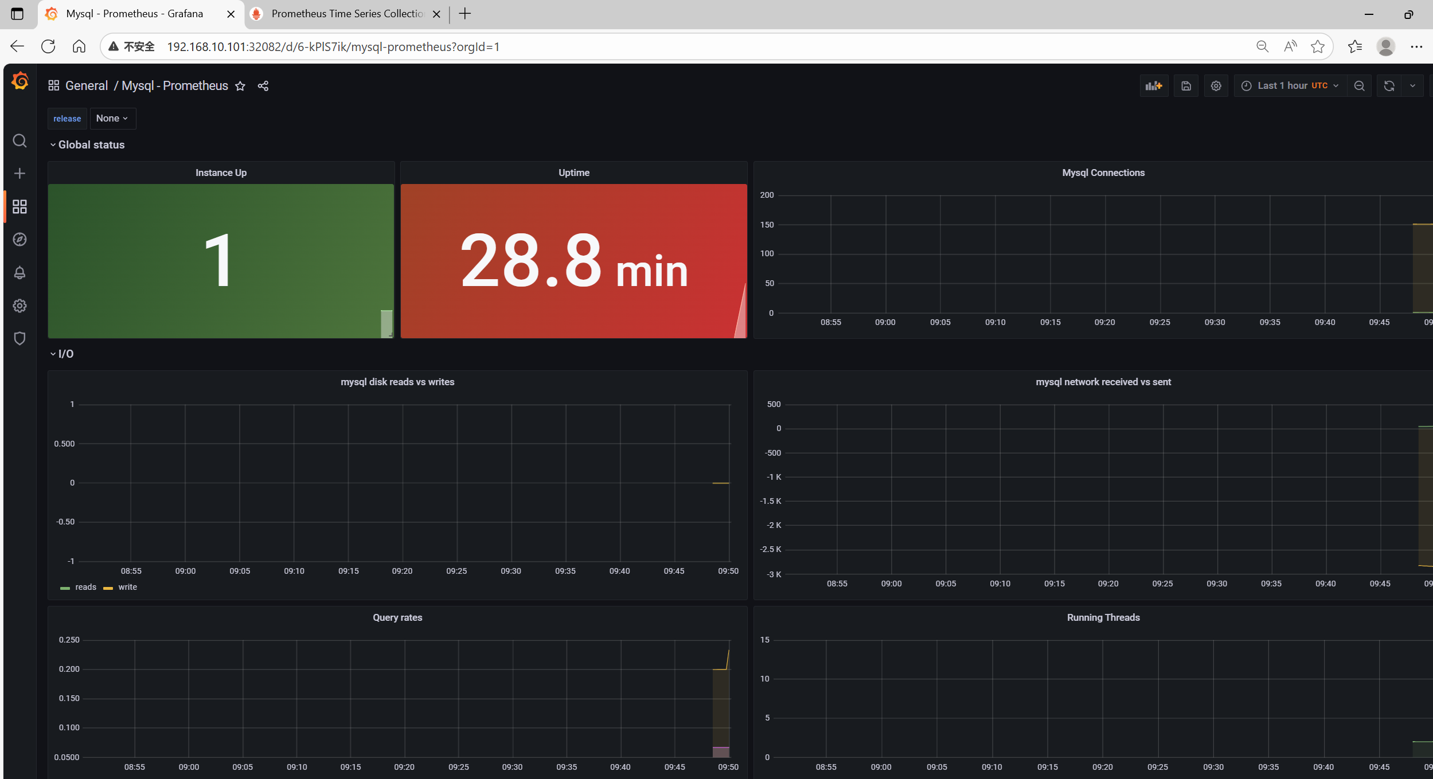Screen dimensions: 1433x779
Task: Add page to favorites star
Action: pos(1318,46)
